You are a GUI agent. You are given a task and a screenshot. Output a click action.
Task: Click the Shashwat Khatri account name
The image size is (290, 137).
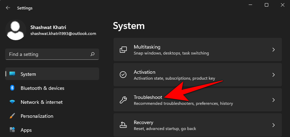click(x=48, y=27)
